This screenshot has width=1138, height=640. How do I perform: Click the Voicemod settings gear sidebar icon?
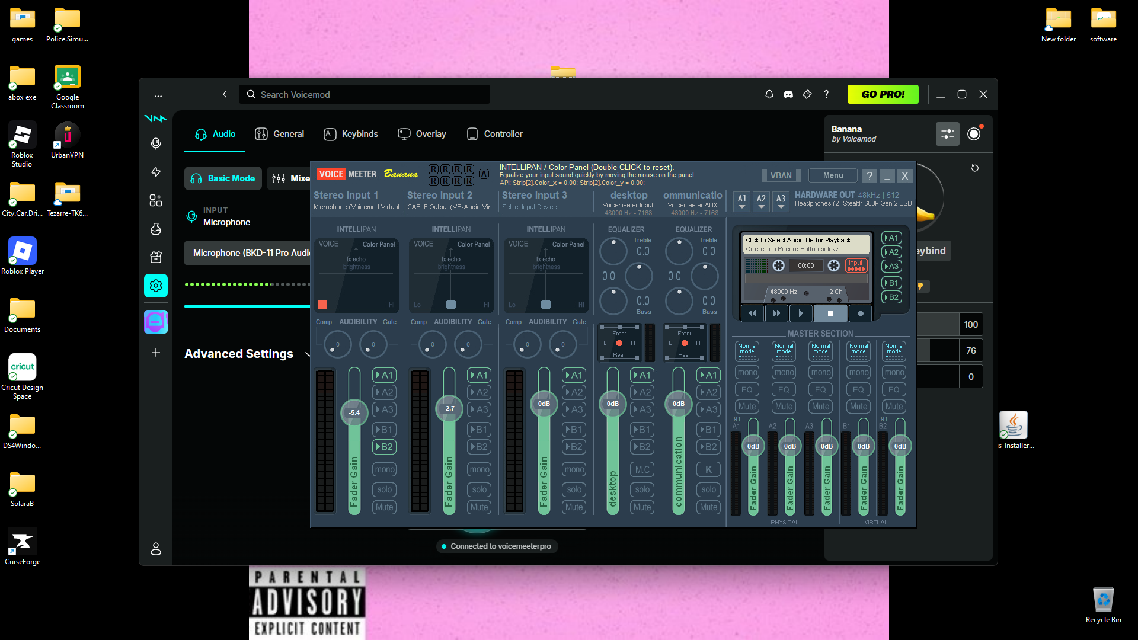pyautogui.click(x=156, y=286)
